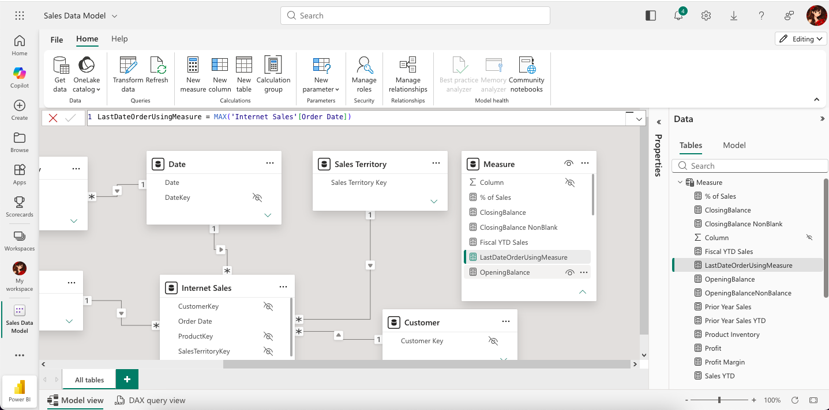Image resolution: width=829 pixels, height=410 pixels.
Task: Click New column ribbon icon
Action: 220,74
